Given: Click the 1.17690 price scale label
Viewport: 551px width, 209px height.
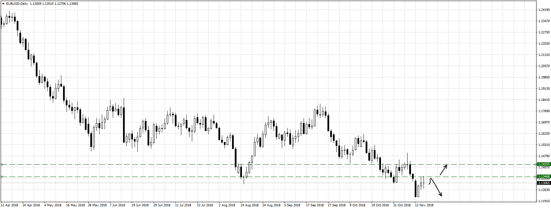Looking at the screenshot, I should (x=544, y=111).
